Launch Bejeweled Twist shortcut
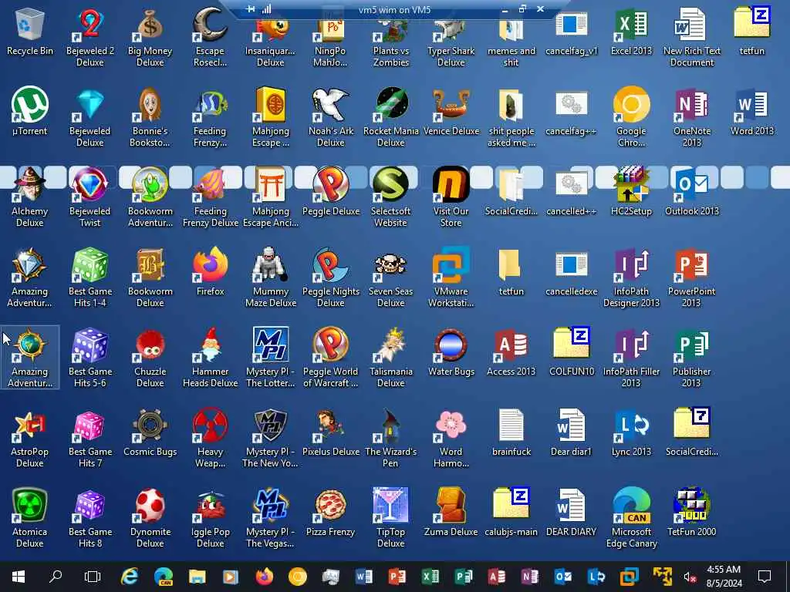Image resolution: width=790 pixels, height=592 pixels. coord(90,197)
